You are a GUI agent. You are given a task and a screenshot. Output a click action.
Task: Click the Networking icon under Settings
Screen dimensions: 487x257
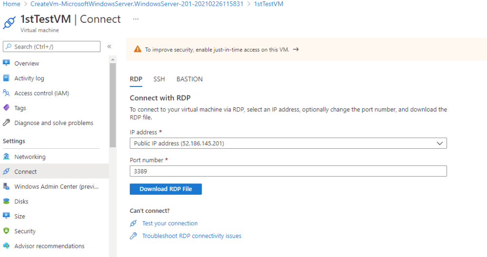coord(6,156)
